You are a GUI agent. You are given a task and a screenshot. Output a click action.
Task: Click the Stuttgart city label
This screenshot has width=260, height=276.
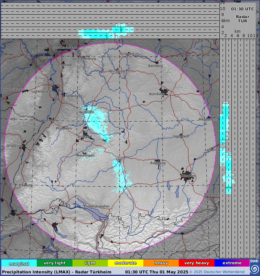tap(84, 136)
